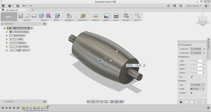Viewport: 211px width, 112px height.
Task: Toggle visibility lightbulb of rod v1:1
Action: point(11,50)
